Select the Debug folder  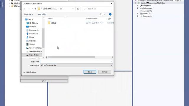coord(53,23)
